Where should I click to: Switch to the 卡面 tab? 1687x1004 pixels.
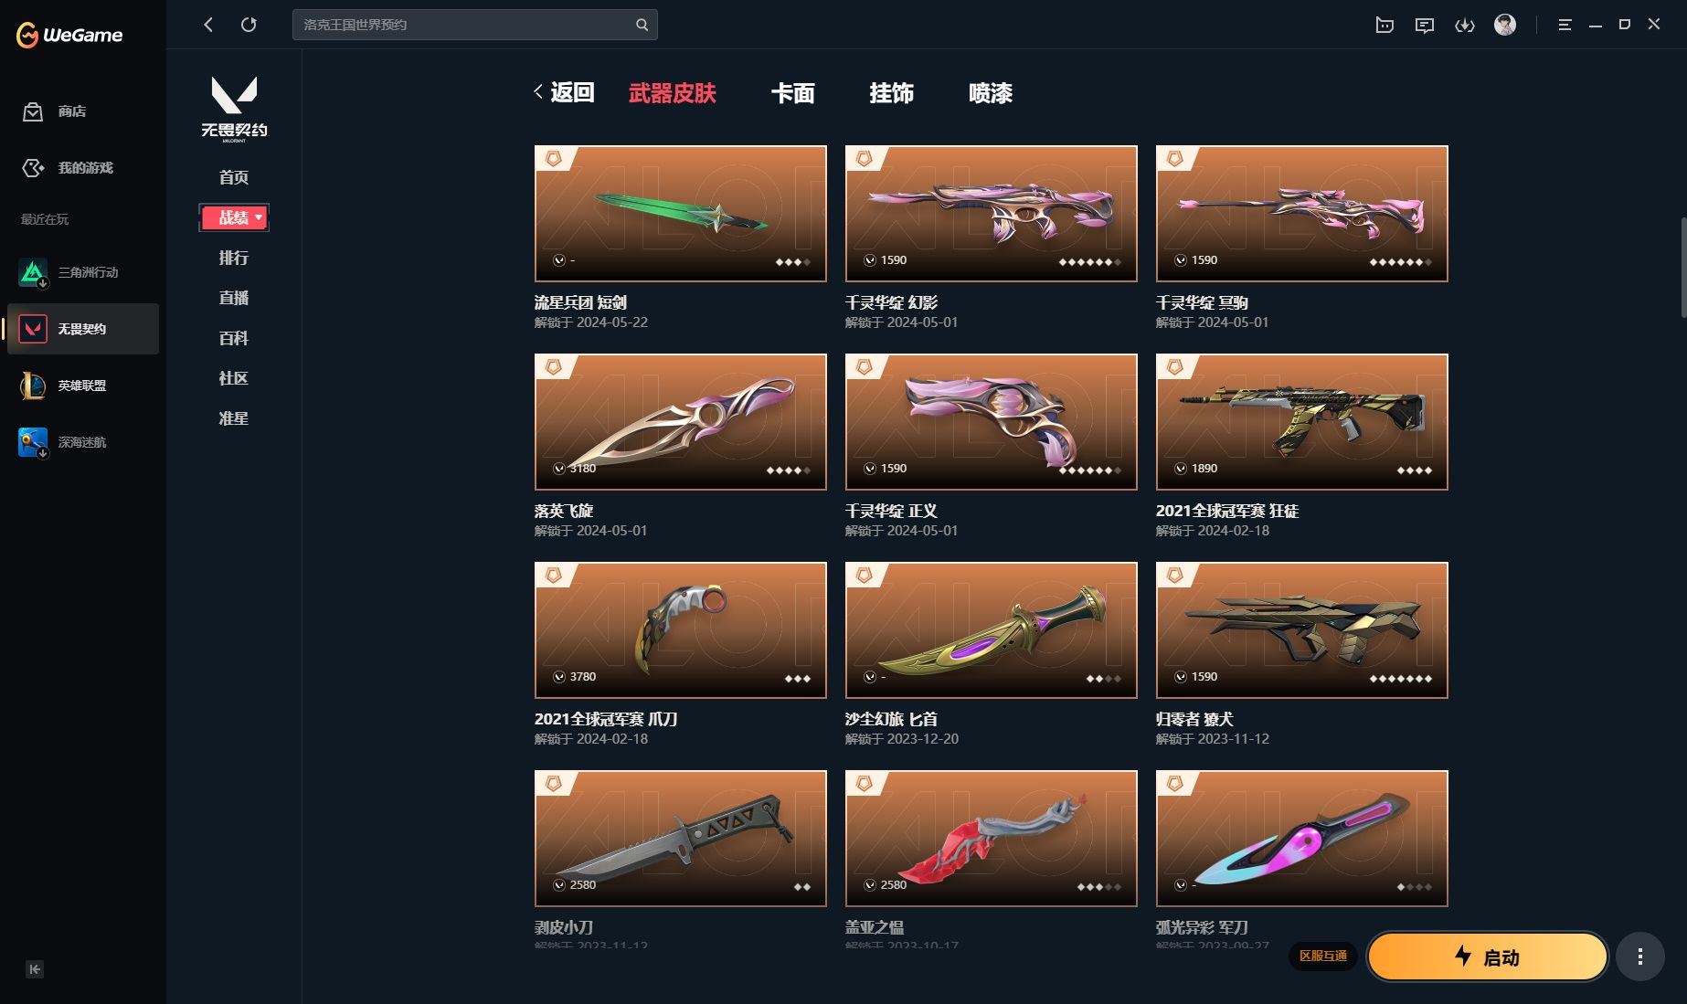[792, 93]
